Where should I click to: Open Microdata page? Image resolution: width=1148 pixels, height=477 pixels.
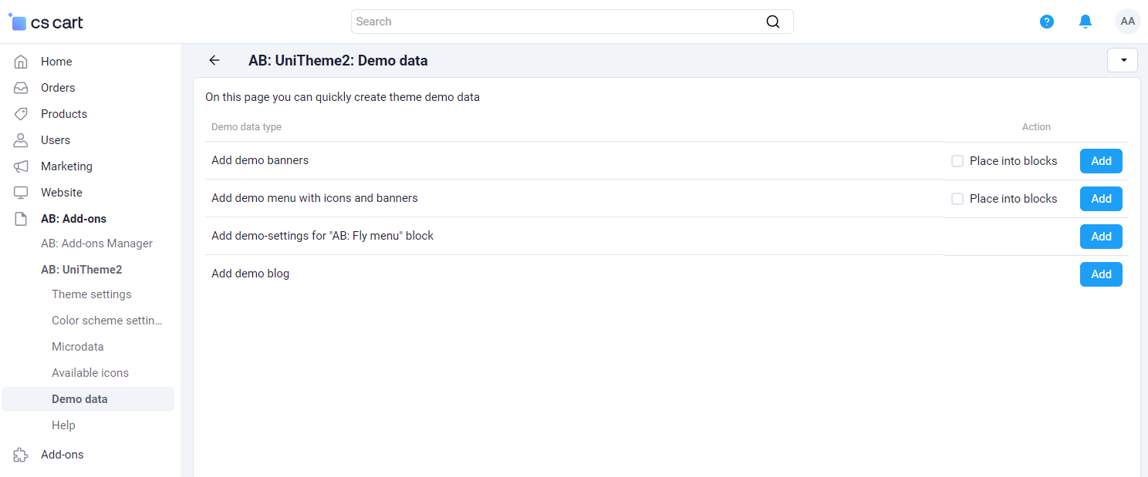coord(77,347)
